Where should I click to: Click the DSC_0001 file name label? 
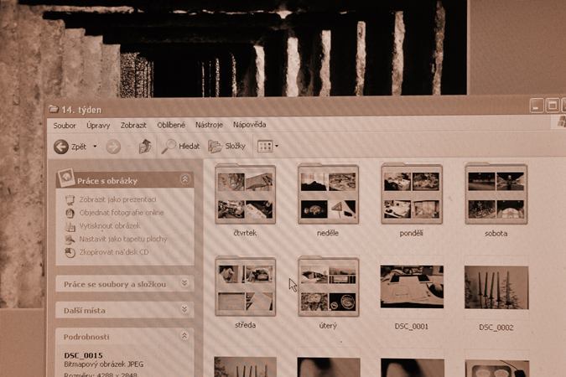(411, 327)
